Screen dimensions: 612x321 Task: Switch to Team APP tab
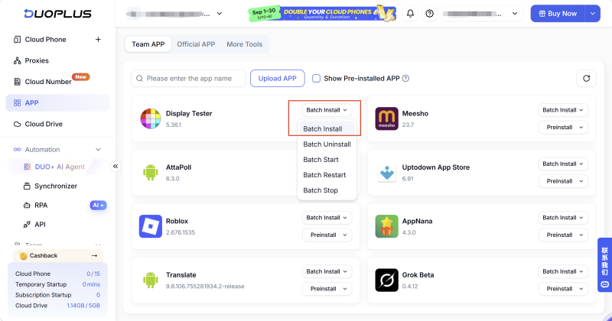pos(148,44)
